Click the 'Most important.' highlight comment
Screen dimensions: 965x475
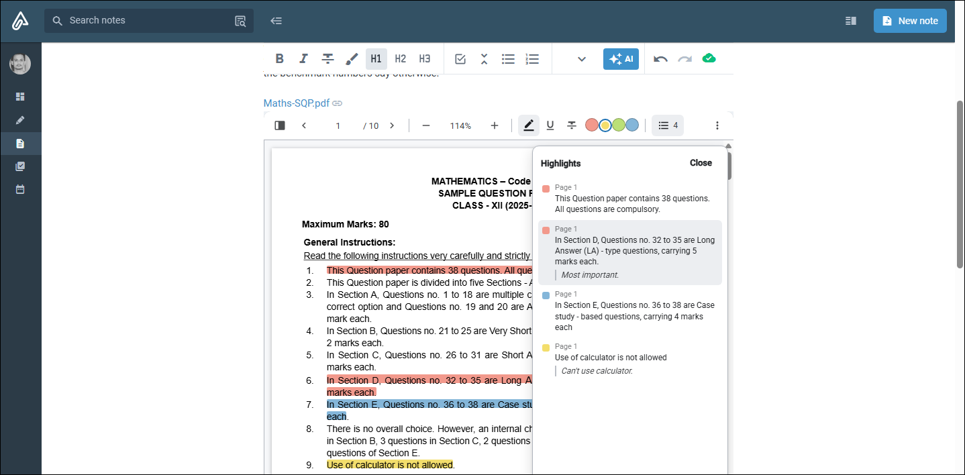590,275
